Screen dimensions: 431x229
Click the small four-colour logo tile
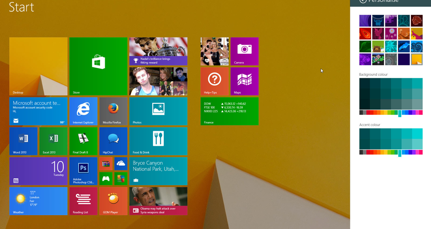(121, 179)
